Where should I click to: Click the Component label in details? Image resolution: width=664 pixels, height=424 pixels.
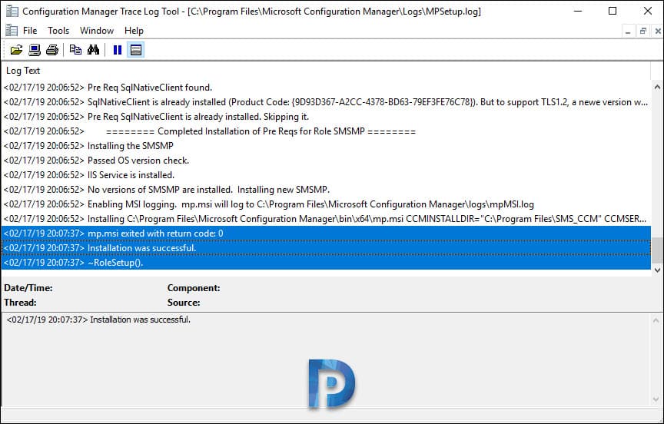(194, 288)
